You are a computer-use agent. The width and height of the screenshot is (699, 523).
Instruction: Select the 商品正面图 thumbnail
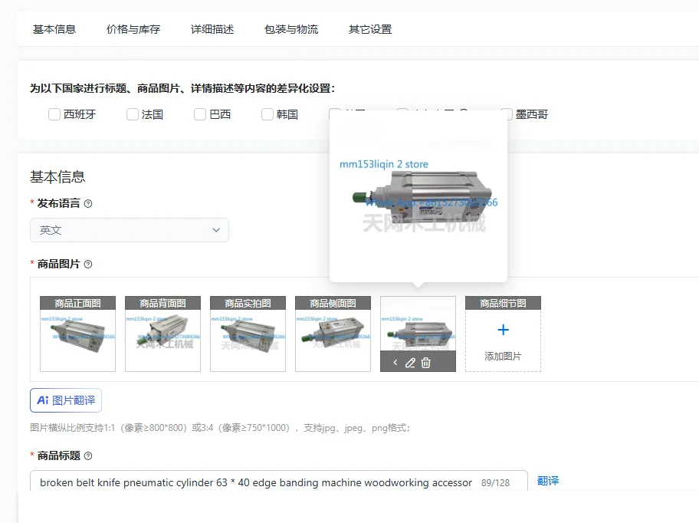click(x=77, y=334)
